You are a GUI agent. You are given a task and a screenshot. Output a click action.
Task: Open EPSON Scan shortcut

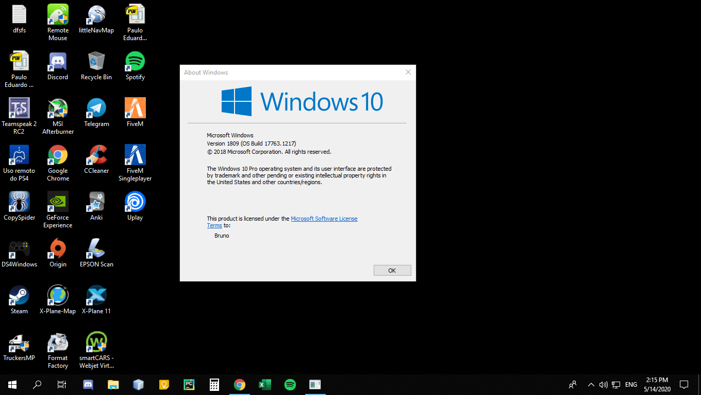pos(96,254)
